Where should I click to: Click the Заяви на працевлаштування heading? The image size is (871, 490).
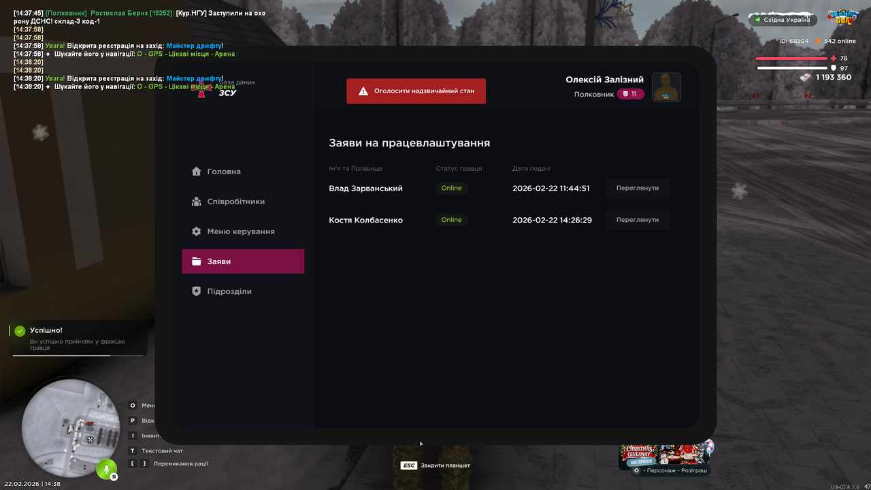pos(410,143)
